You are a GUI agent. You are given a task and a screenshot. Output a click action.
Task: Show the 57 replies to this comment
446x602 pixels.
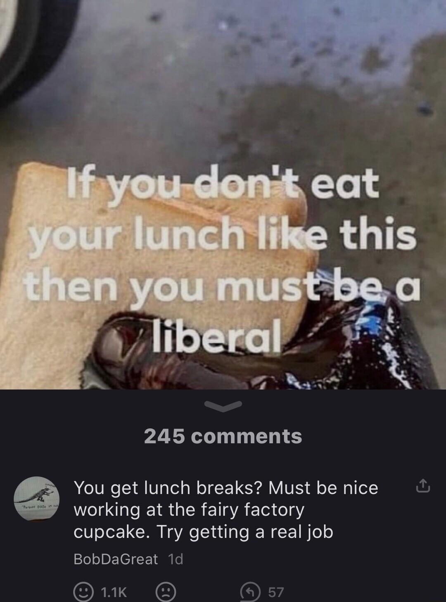click(276, 592)
